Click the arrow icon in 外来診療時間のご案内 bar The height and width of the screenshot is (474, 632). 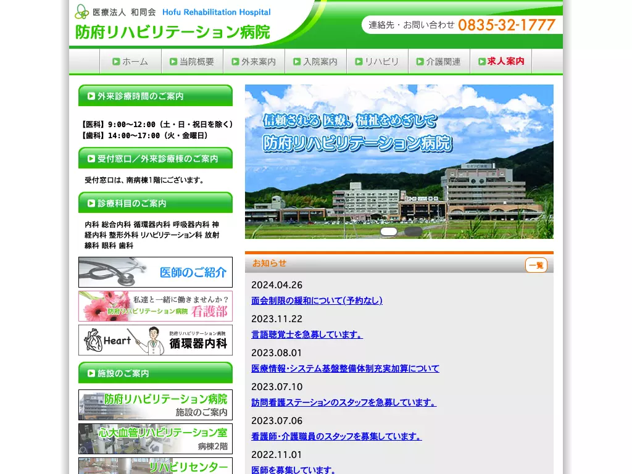pyautogui.click(x=91, y=96)
